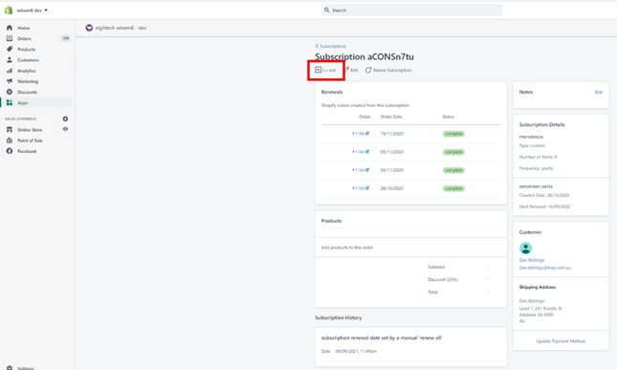Click the Edit subscription button
617x370 pixels.
(x=351, y=70)
